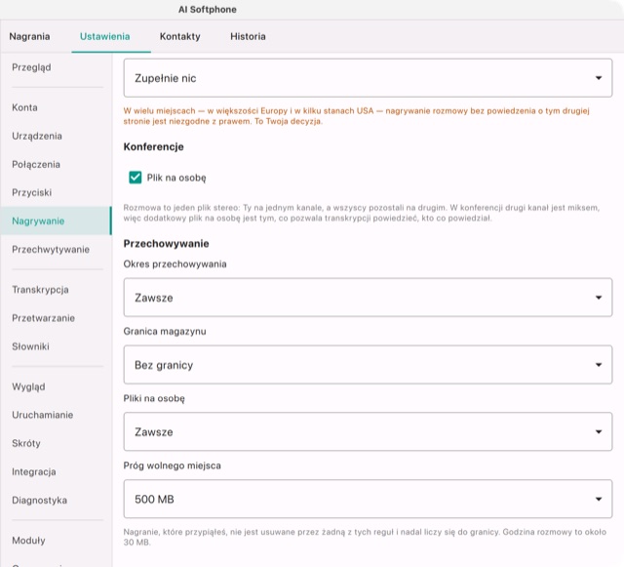Open the Przetwarzanie settings section
Screen dimensions: 624x567
tap(56, 318)
